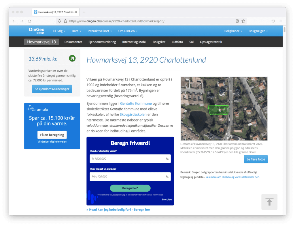Open the Skovgårdsskolen link
295x226 pixels.
pos(133,114)
